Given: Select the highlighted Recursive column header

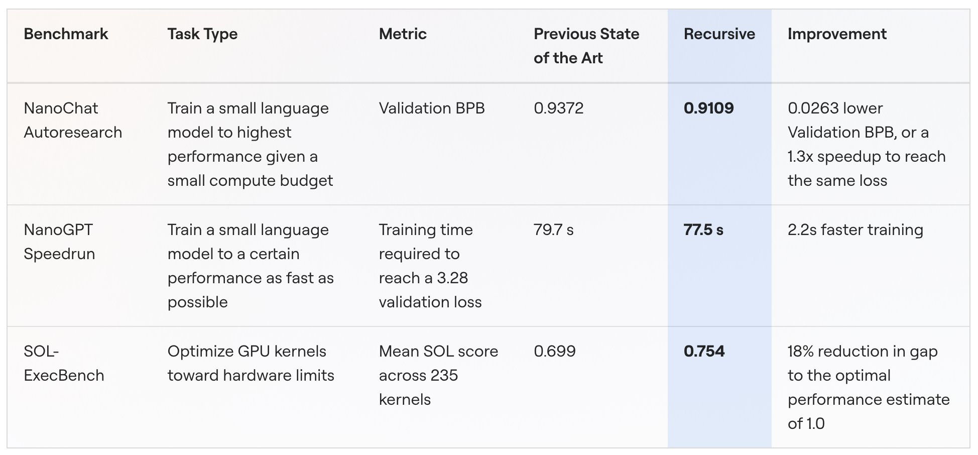Looking at the screenshot, I should point(719,34).
